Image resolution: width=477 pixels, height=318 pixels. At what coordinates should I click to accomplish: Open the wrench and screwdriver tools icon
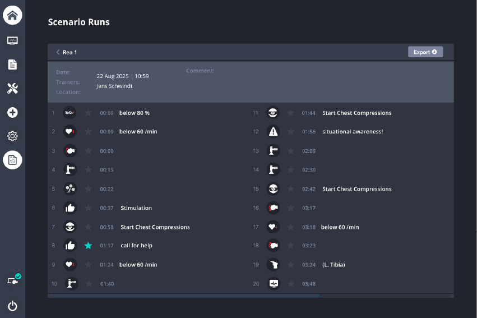[12, 88]
